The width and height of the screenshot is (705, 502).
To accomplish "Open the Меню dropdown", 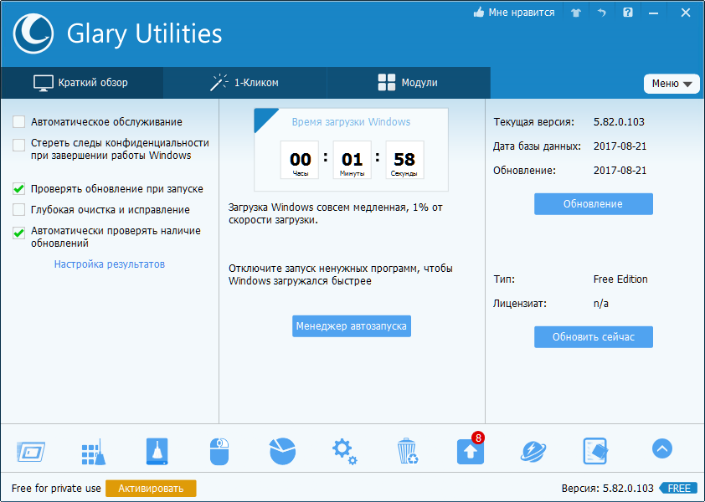I will (x=672, y=84).
